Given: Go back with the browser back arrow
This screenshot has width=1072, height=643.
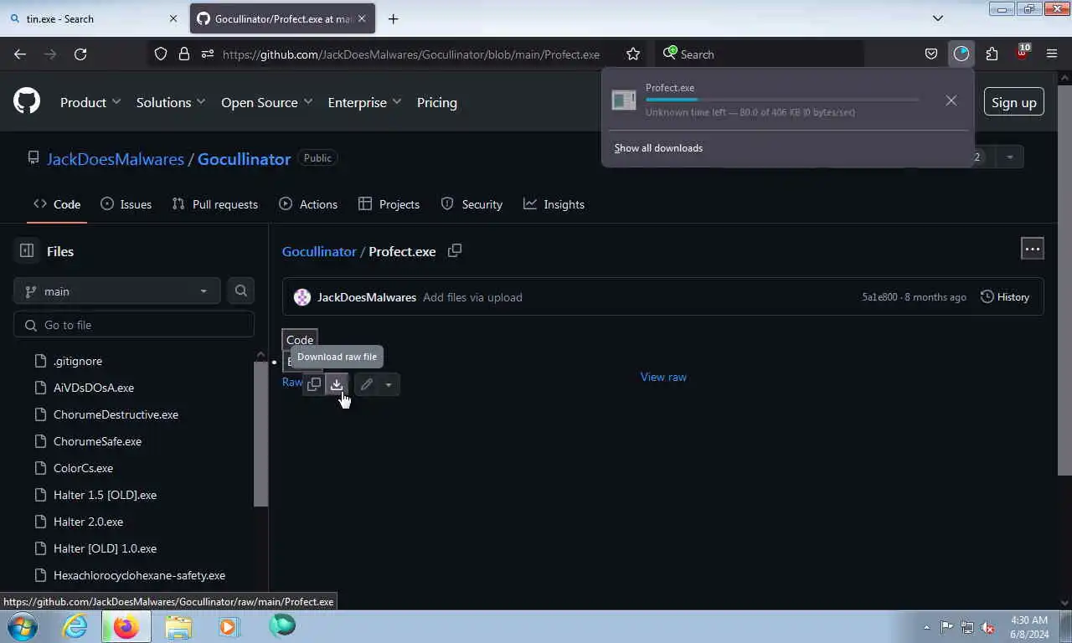Looking at the screenshot, I should 20,54.
